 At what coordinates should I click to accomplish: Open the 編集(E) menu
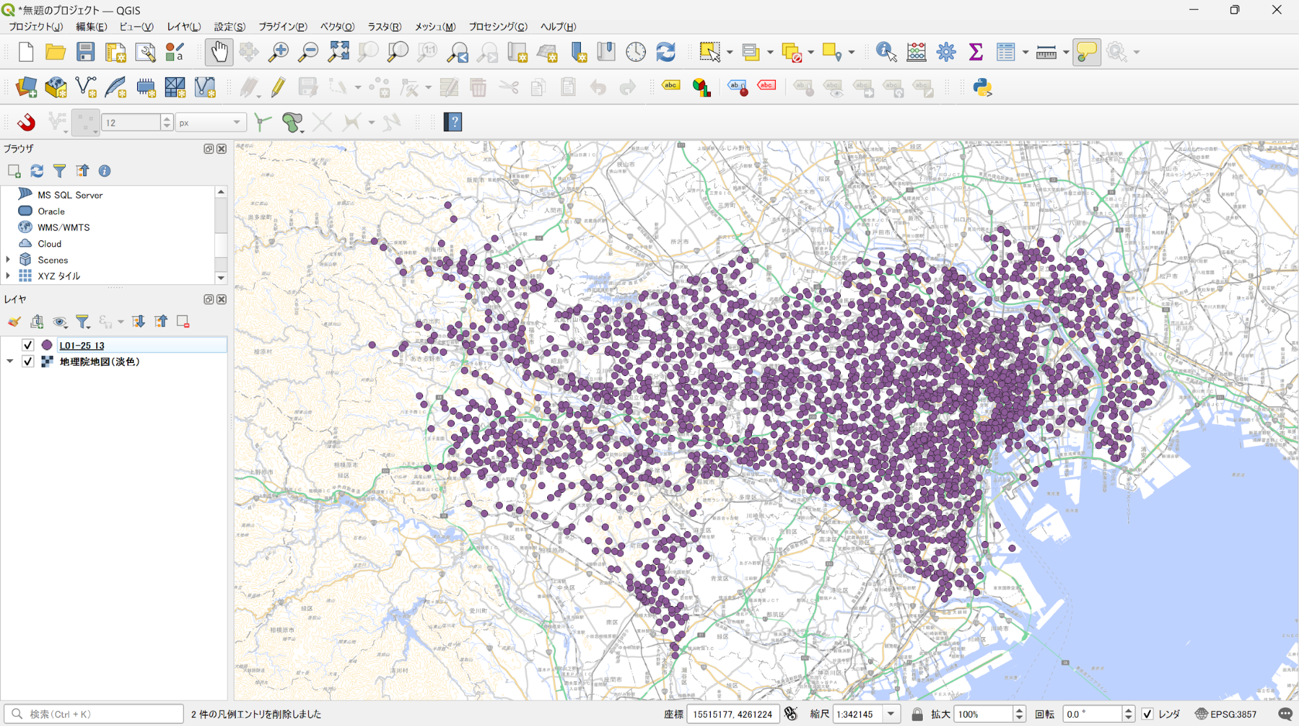[x=91, y=27]
